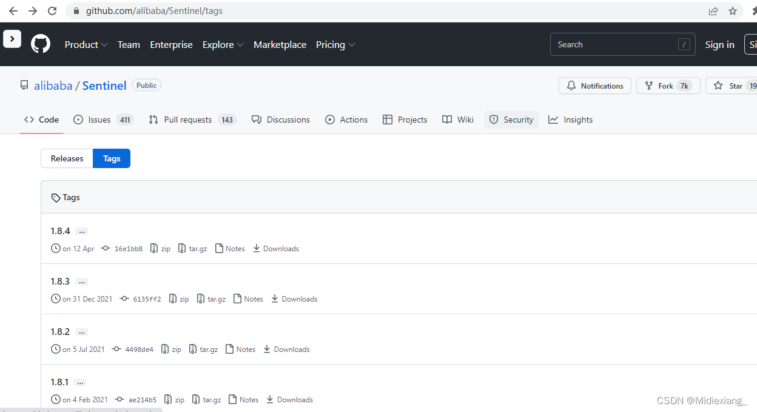Open the Enterprise page link

point(171,45)
